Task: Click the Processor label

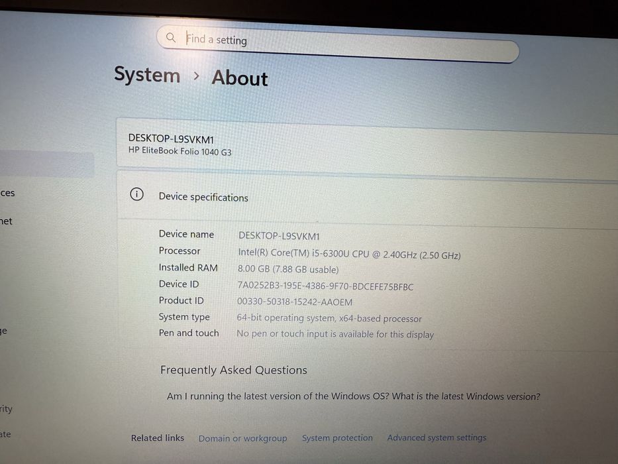Action: (x=180, y=251)
